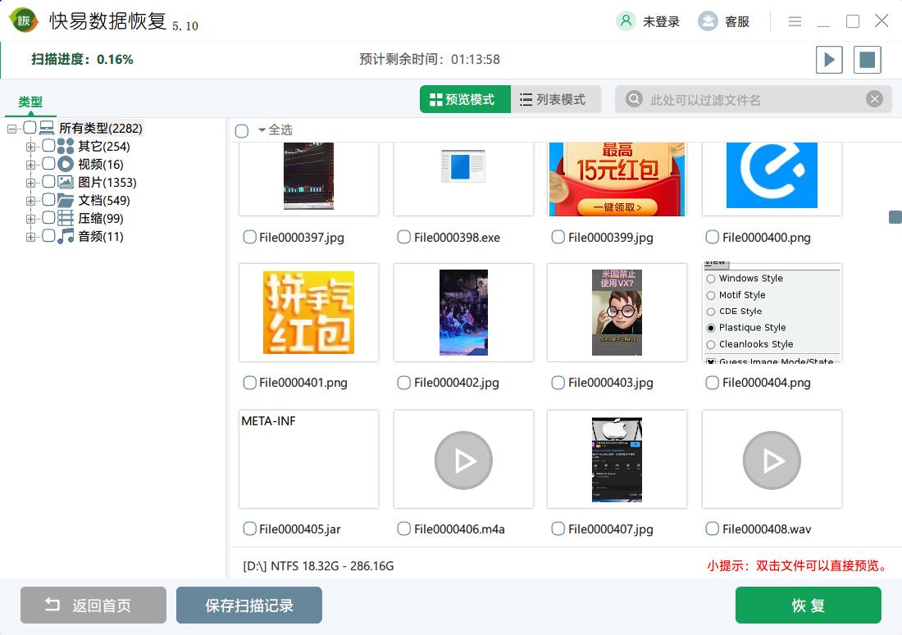Click the File0000405.jar META-INF preview
Image resolution: width=902 pixels, height=635 pixels.
click(309, 459)
